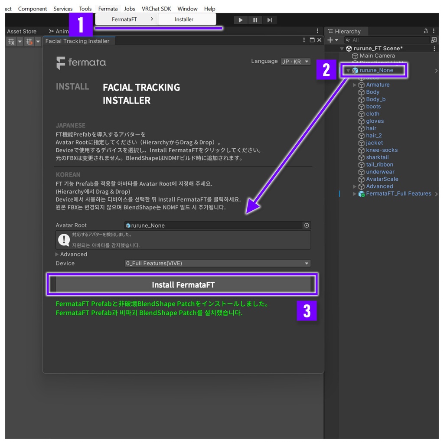The image size is (444, 444).
Task: Expand the FermataFT_Full Features arrow
Action: [x=355, y=194]
